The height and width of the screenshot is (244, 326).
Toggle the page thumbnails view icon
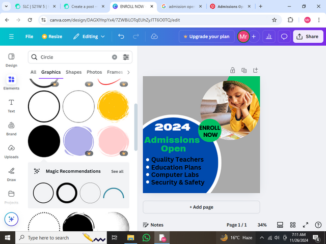coord(280,225)
